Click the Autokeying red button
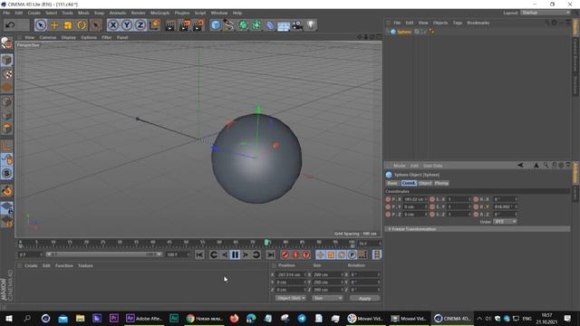This screenshot has width=580, height=326. 295,254
